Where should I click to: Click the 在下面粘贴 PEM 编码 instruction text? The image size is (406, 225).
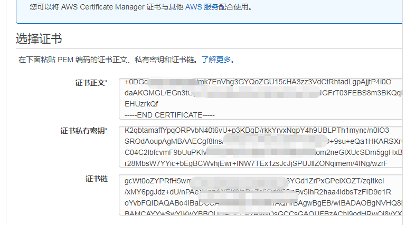point(108,60)
